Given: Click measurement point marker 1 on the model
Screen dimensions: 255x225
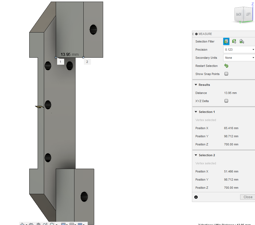Looking at the screenshot, I should coord(56,57).
